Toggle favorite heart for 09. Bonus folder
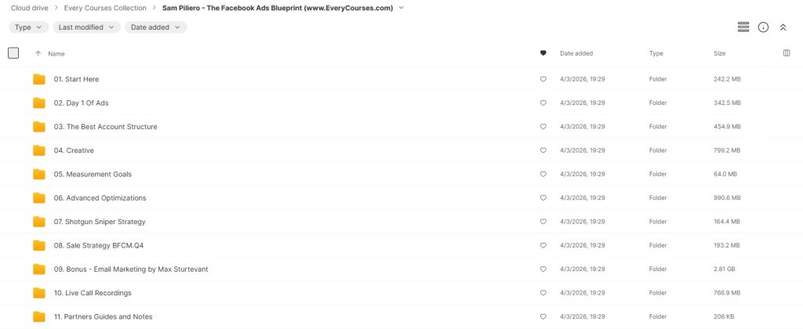Image resolution: width=803 pixels, height=329 pixels. click(x=543, y=269)
